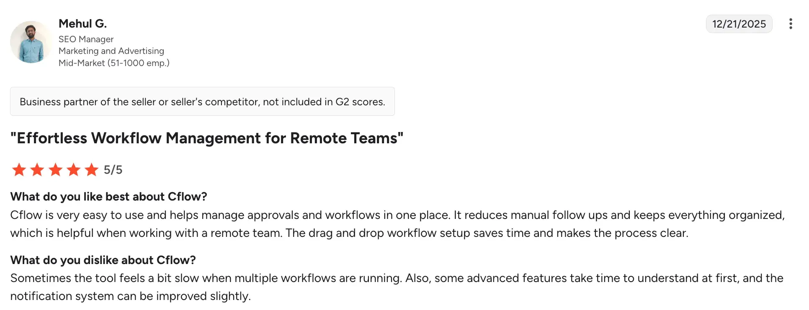Click the 5-star rating bar indicator
Screen dimensions: 809x310
[55, 170]
